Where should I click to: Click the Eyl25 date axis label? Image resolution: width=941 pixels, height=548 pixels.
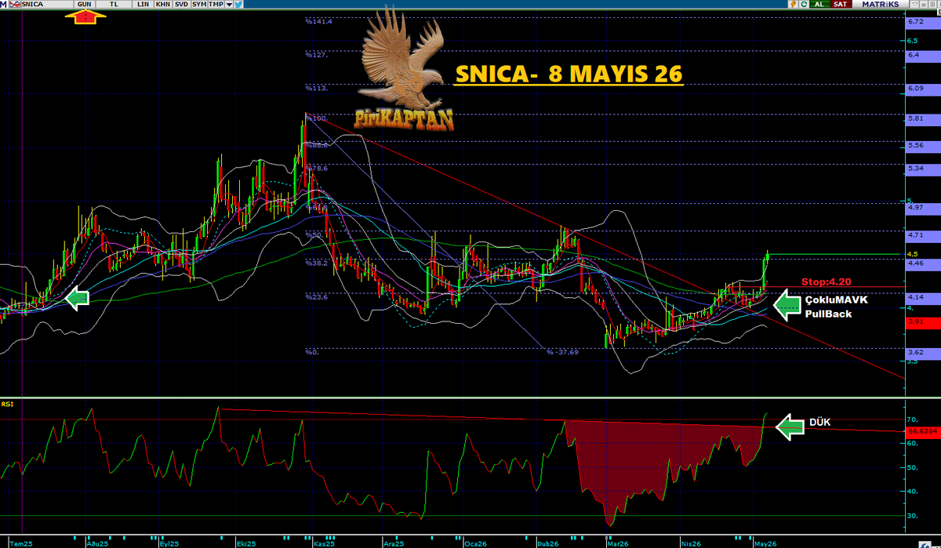169,543
